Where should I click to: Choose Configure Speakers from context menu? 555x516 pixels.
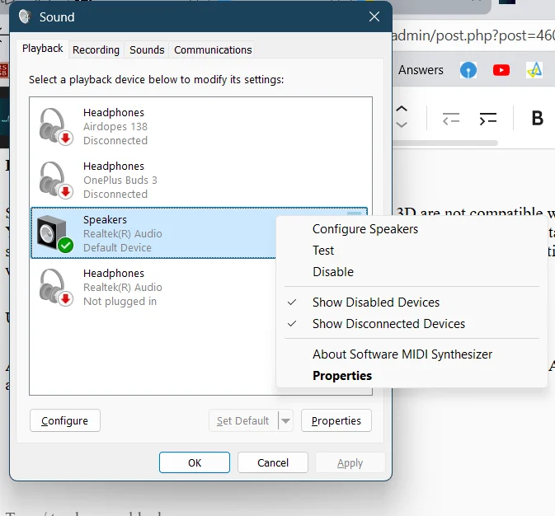pyautogui.click(x=365, y=229)
